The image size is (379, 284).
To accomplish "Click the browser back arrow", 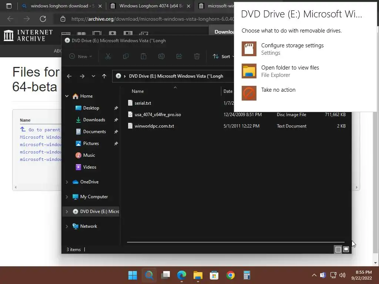I will [x=10, y=19].
